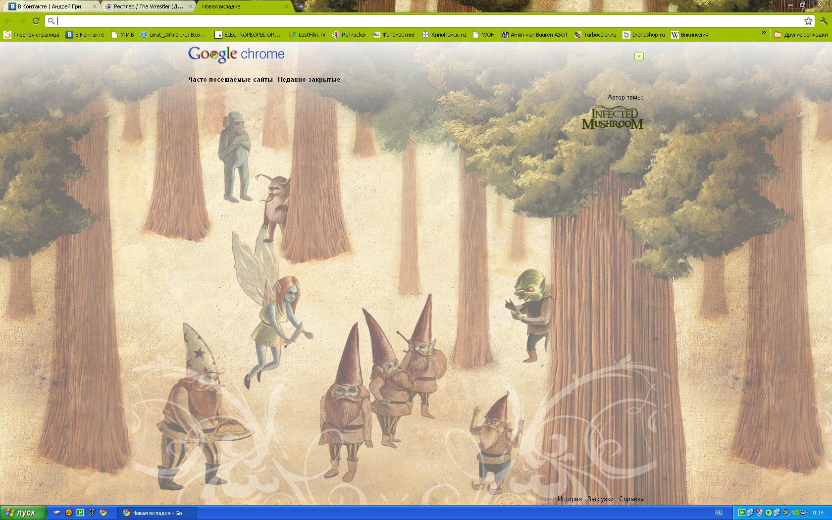The height and width of the screenshot is (520, 832).
Task: Go back with the back arrow
Action: 8,21
